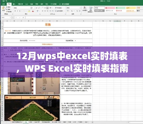Open the font color dropdown arrow
This screenshot has width=143, height=124.
pos(35,11)
